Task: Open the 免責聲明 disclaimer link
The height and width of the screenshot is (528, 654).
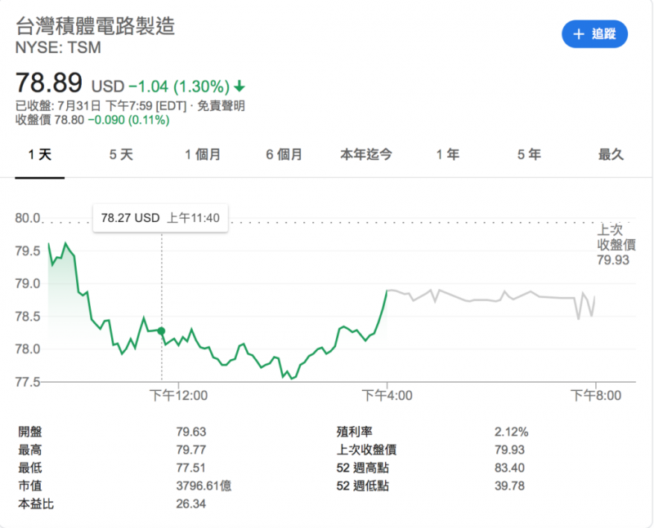Action: click(221, 106)
